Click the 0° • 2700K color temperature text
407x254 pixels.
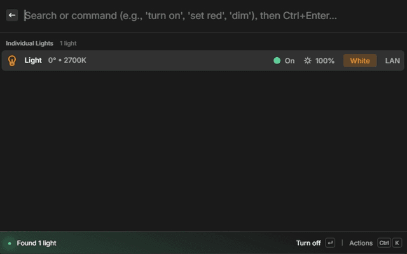pyautogui.click(x=67, y=61)
